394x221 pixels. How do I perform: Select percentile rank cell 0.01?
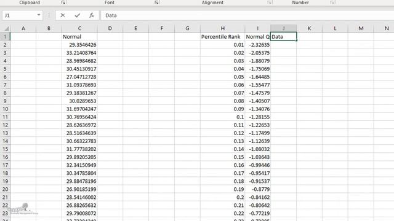[223, 45]
